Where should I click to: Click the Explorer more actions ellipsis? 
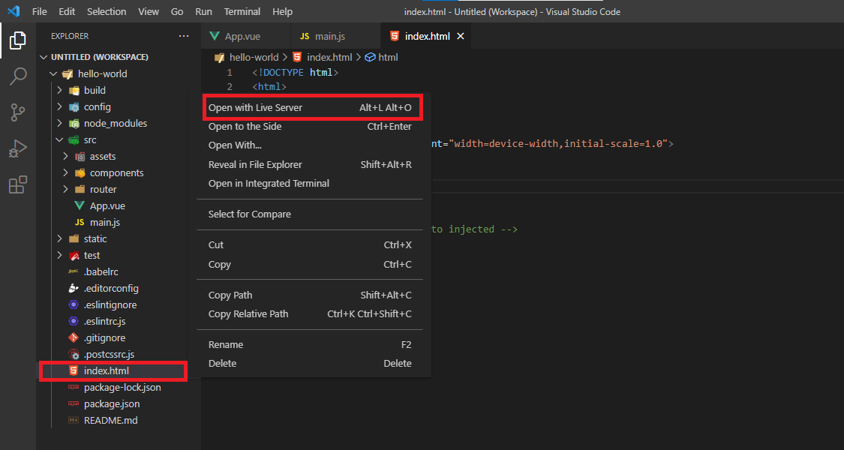184,36
